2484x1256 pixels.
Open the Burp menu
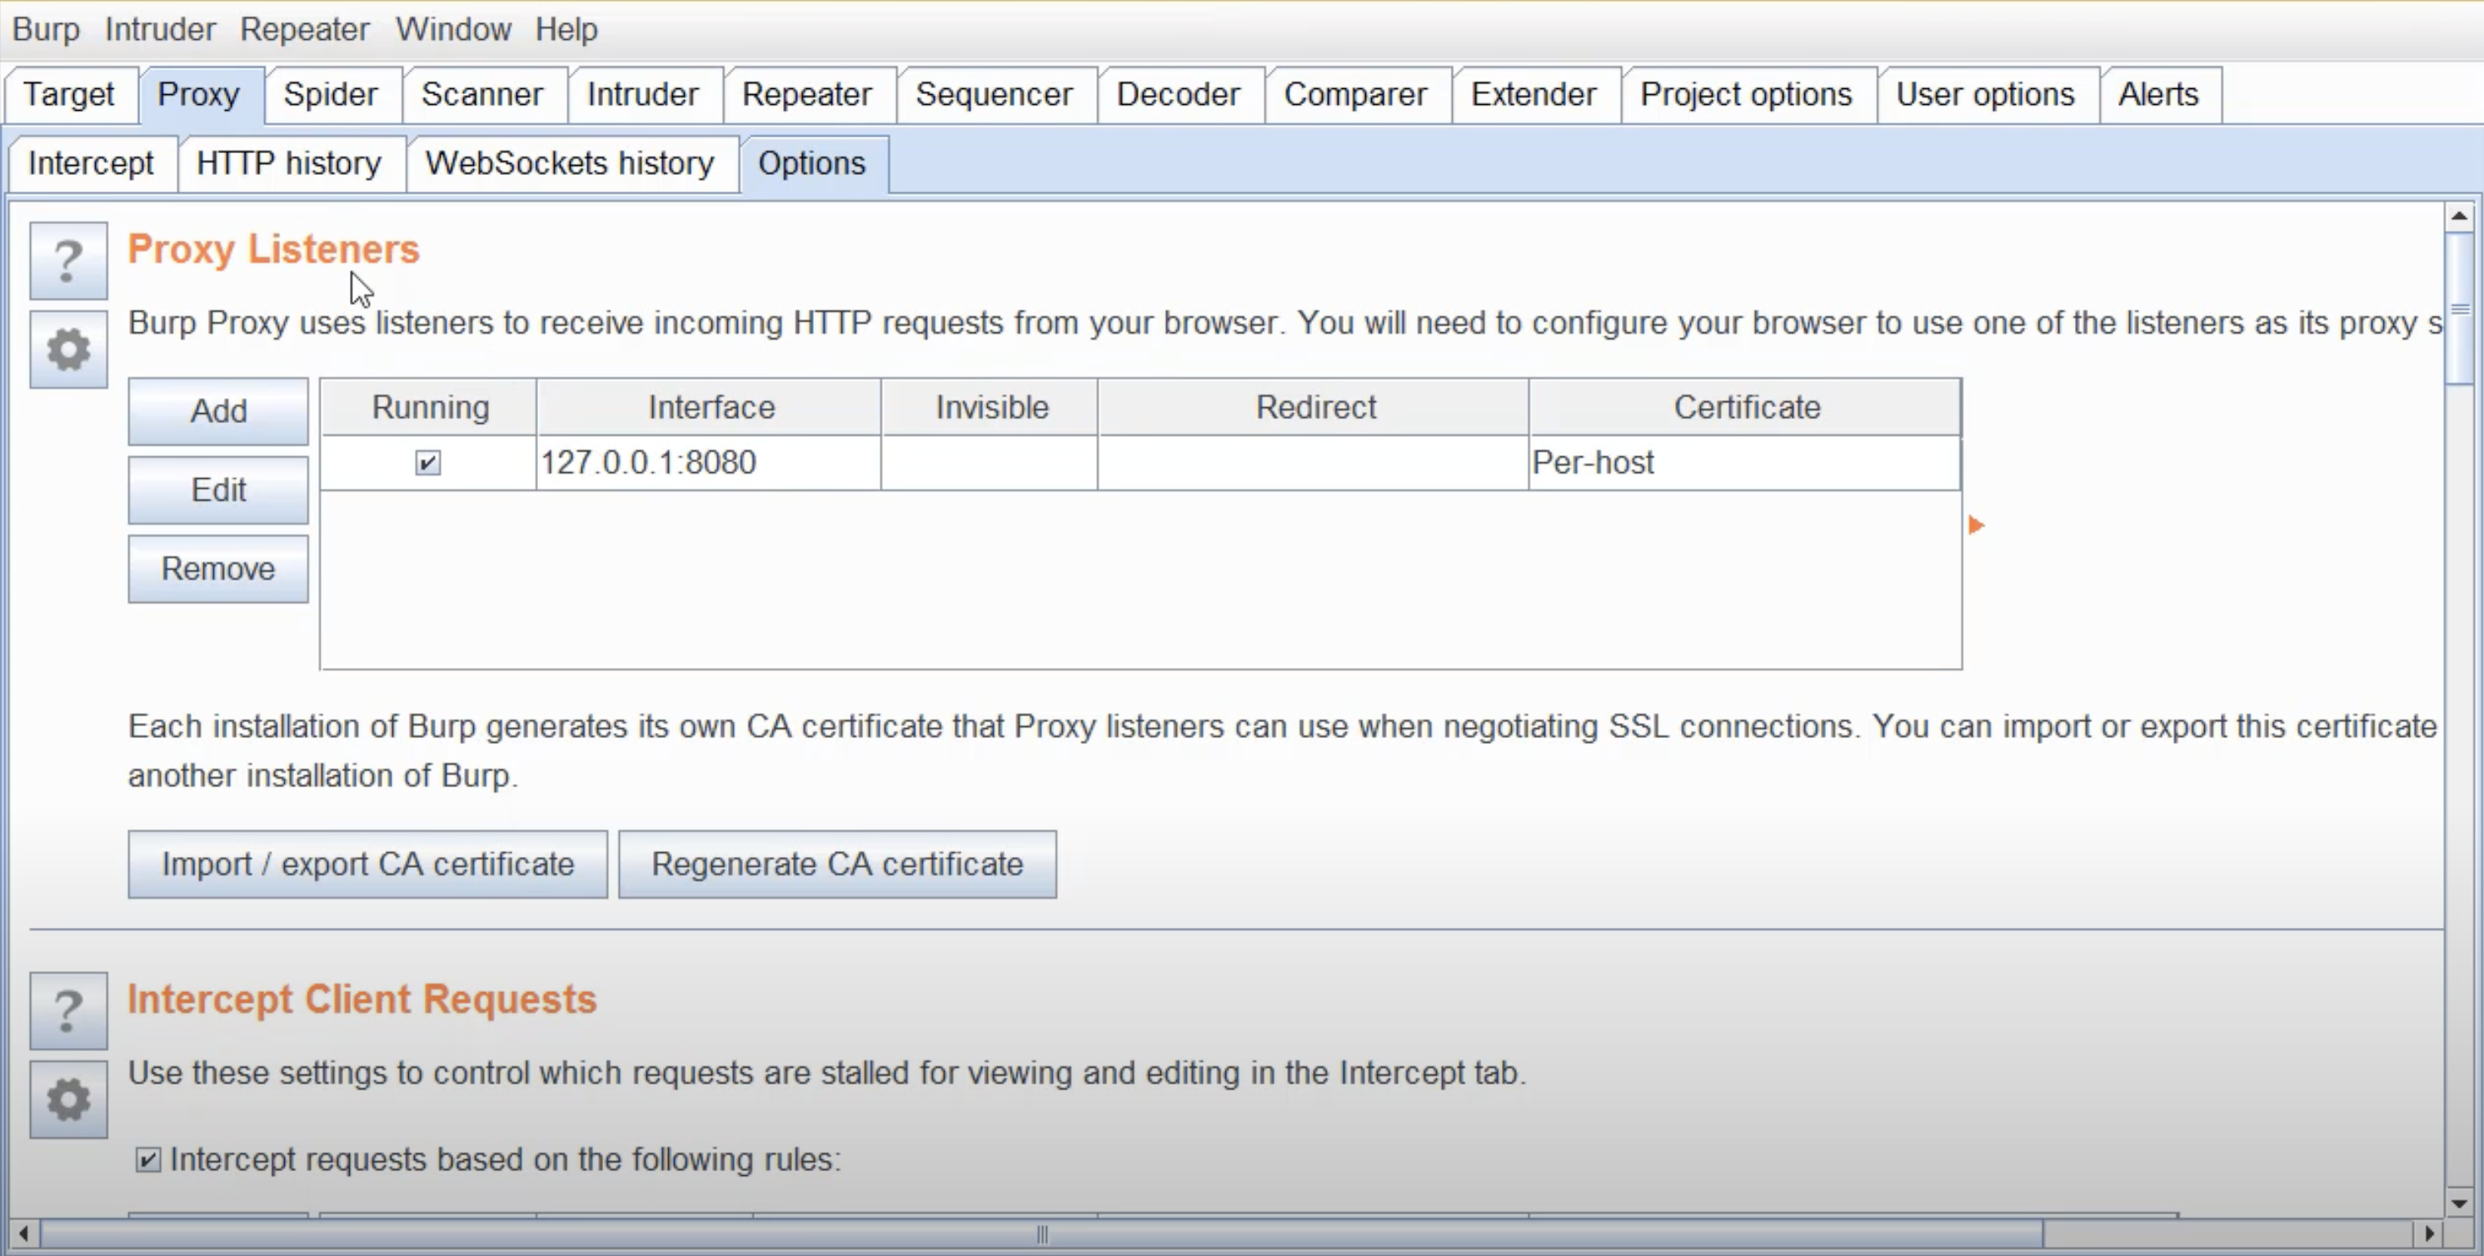pos(45,30)
